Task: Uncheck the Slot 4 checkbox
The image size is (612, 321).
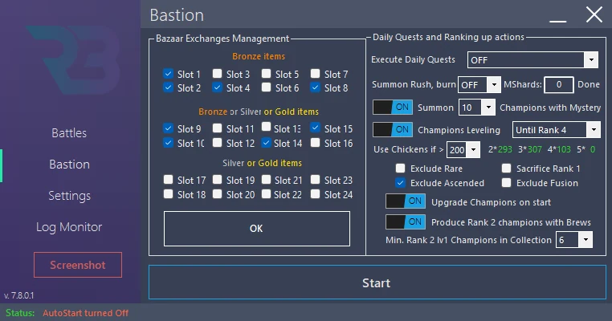Action: (218, 87)
